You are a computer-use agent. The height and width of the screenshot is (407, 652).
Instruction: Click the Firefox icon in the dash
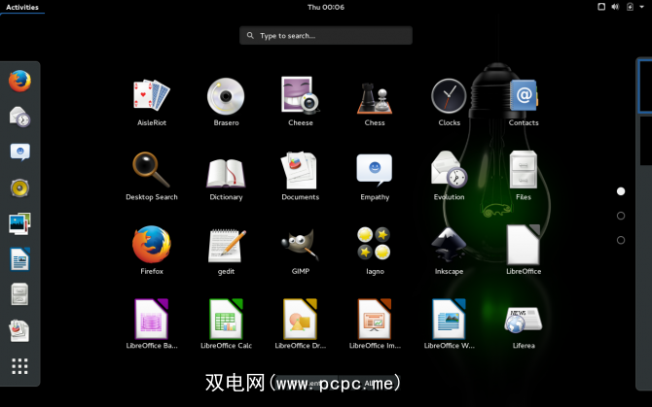click(x=19, y=81)
